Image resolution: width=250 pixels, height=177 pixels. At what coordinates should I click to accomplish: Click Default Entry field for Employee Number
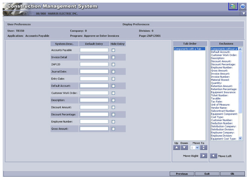94,121
